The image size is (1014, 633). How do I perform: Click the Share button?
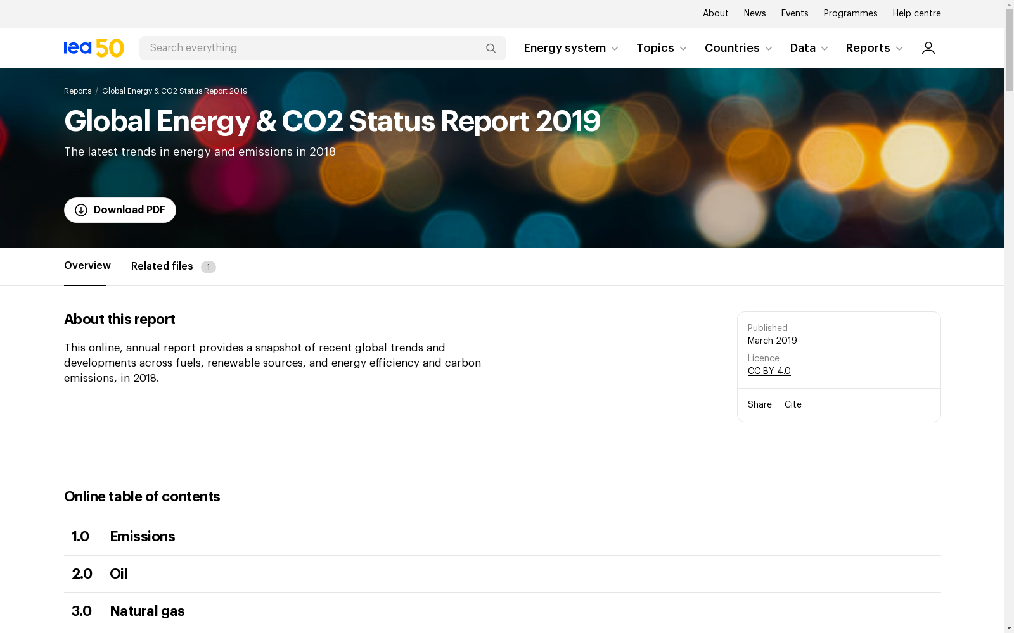click(760, 404)
